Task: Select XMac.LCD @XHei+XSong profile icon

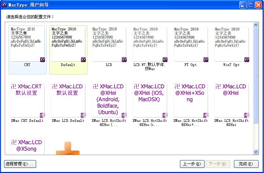Action: click(x=191, y=100)
